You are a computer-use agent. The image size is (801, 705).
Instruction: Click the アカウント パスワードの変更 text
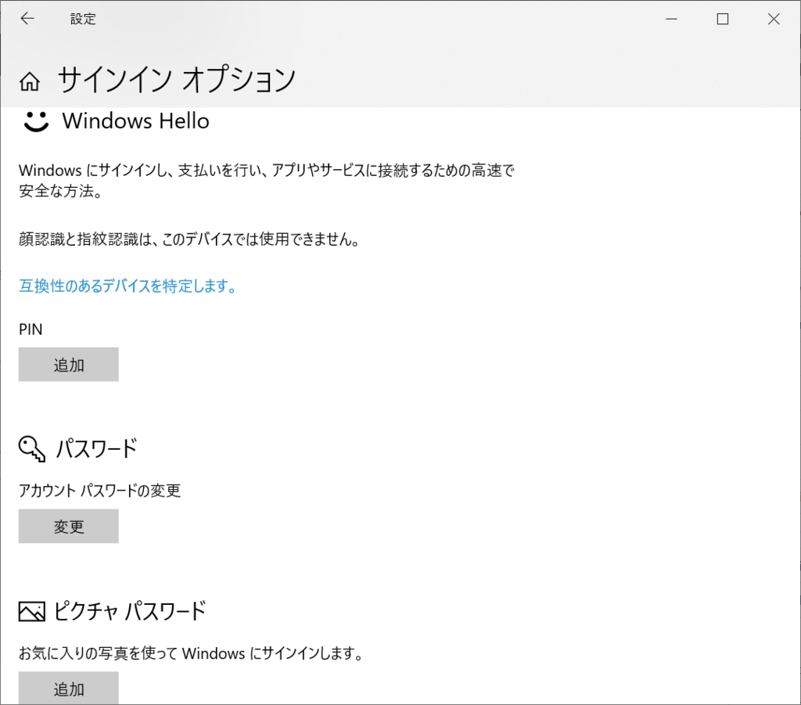click(x=99, y=491)
